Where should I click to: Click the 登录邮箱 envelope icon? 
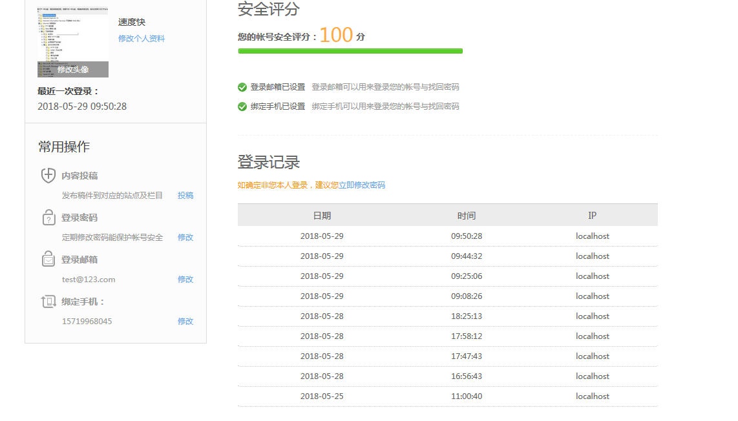coord(48,259)
